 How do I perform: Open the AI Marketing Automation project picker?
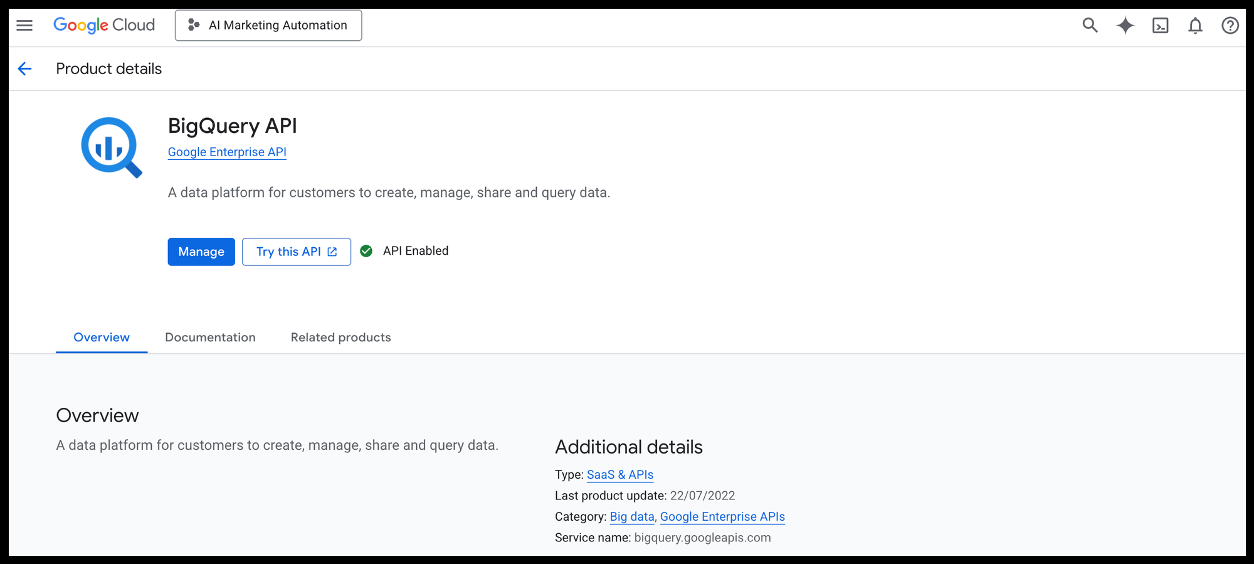pos(268,25)
